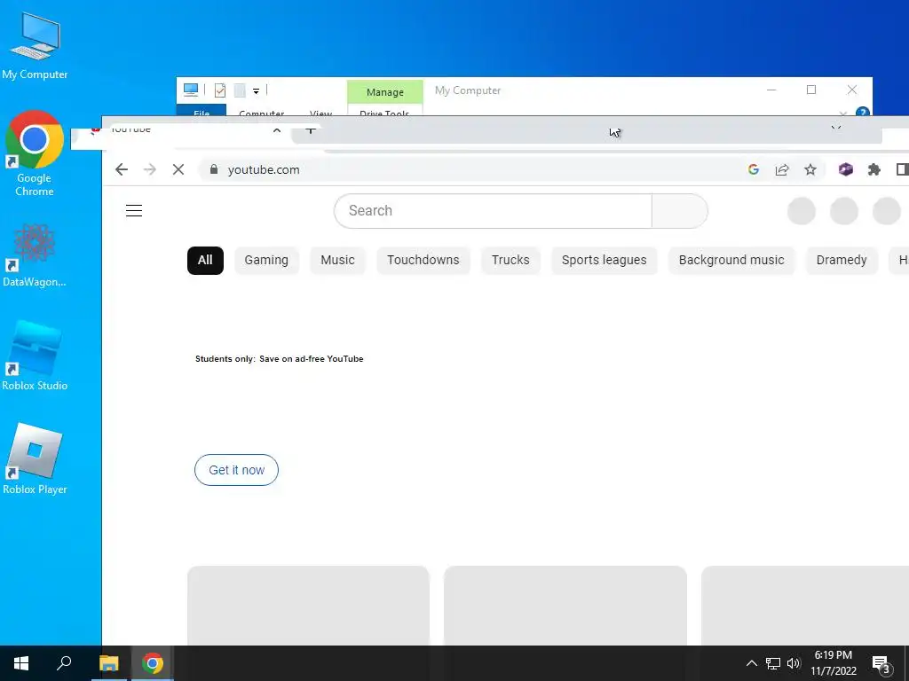Click the YouTube search submit button
The image size is (909, 681).
coord(679,211)
